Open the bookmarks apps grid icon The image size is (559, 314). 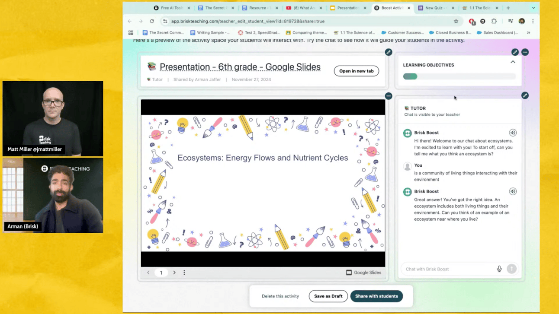(131, 32)
